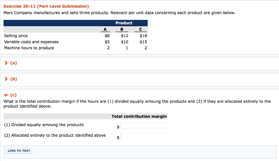Click the Selling price row label
279x161 pixels.
click(x=16, y=36)
